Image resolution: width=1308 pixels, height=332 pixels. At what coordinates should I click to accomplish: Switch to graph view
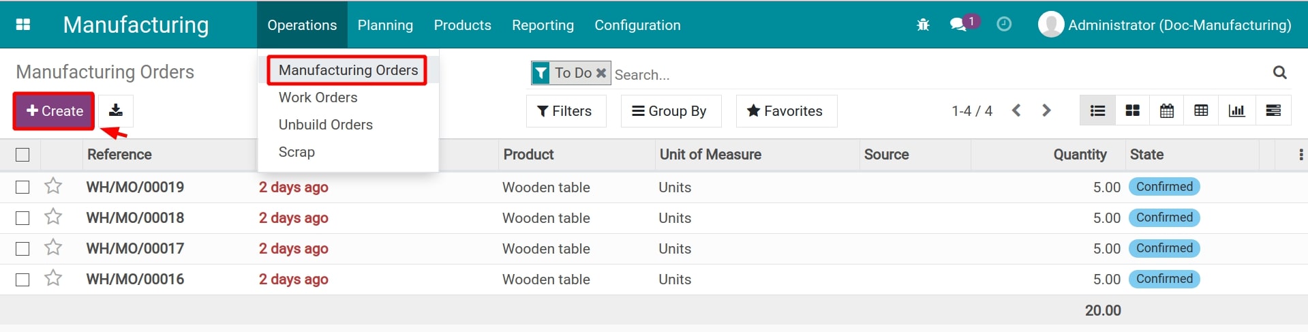pos(1236,110)
